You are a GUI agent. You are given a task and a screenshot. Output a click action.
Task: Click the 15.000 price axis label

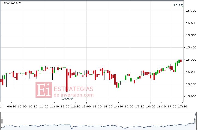pos(191,96)
